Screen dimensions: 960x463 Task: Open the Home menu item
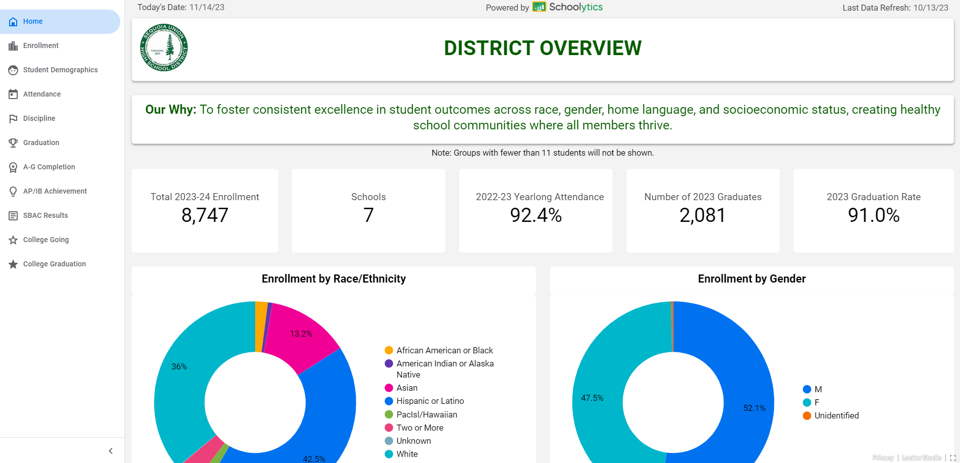pos(60,22)
